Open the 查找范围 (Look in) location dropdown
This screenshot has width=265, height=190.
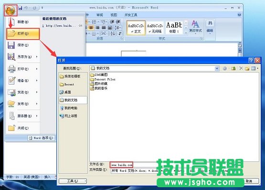pyautogui.click(x=217, y=68)
